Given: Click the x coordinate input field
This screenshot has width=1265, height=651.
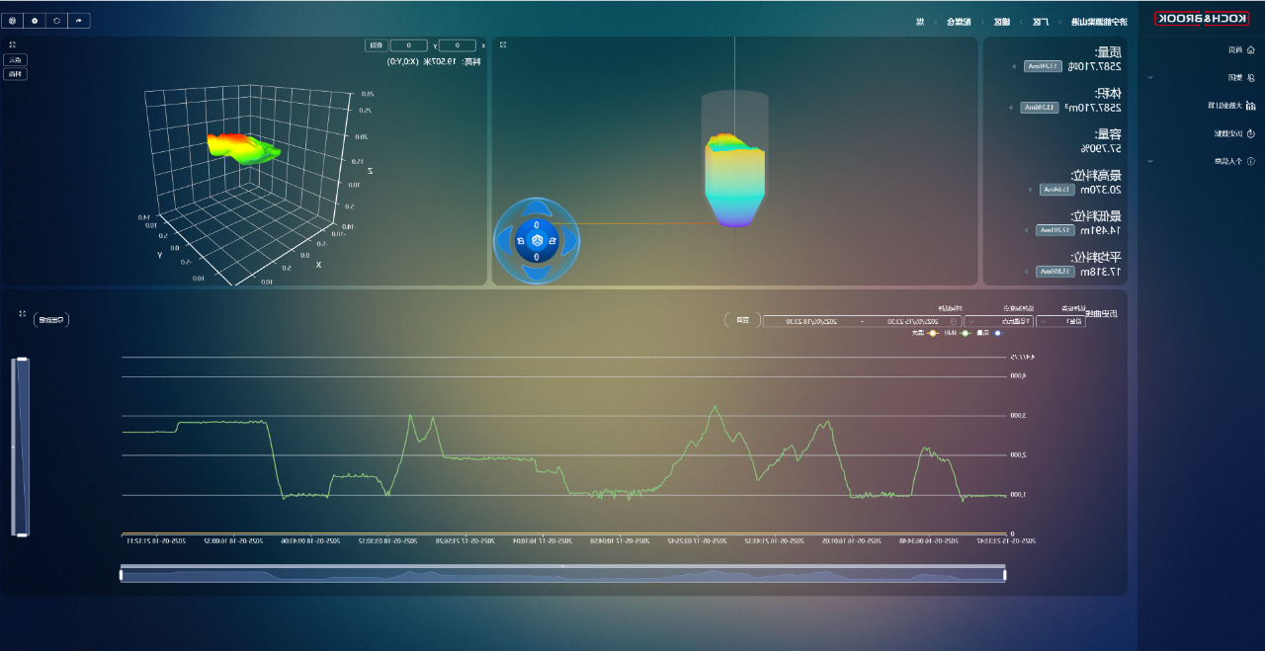Looking at the screenshot, I should click(x=458, y=45).
